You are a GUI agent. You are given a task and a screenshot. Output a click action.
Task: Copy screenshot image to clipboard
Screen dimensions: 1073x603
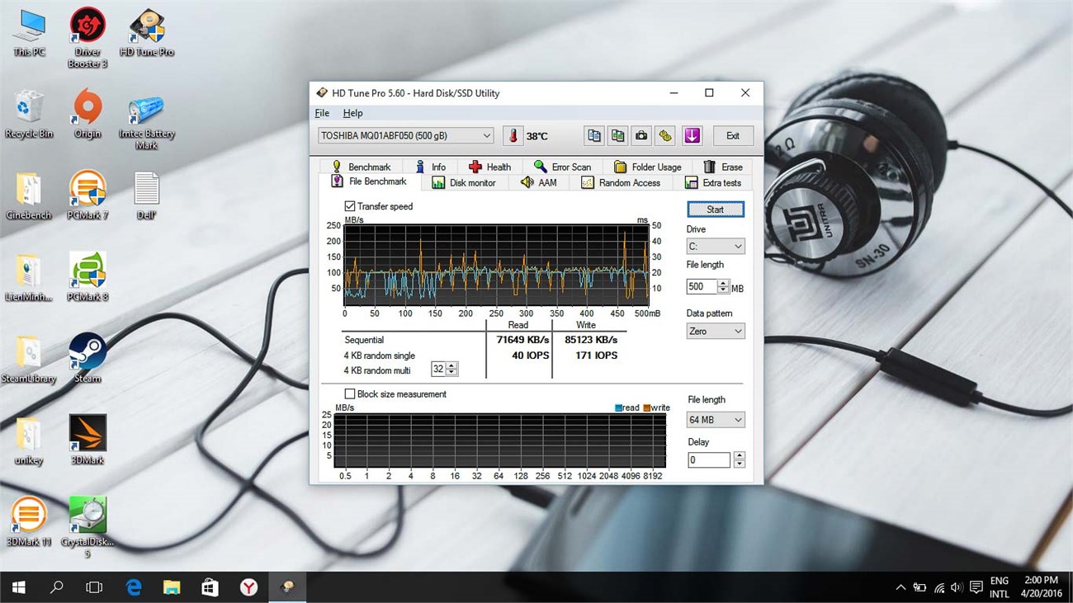[x=617, y=135]
